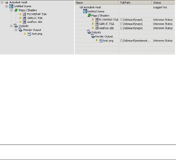Click FLOWER6P.TGA bitmap file icon in left tree
The width and height of the screenshot is (176, 160).
tap(24, 14)
